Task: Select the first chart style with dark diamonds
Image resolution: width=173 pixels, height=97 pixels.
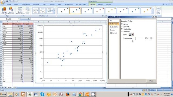Action: [x=63, y=11]
